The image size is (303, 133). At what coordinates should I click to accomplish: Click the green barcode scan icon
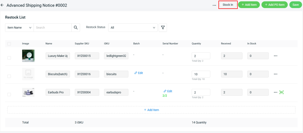(281, 92)
